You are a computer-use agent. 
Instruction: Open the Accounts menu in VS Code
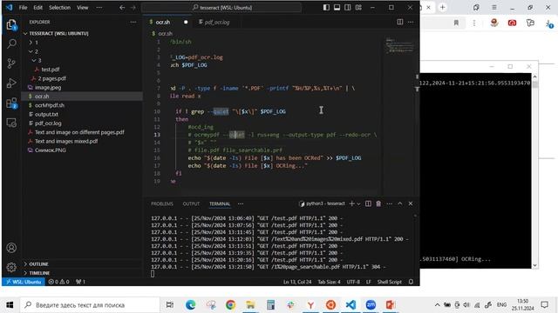coord(11,248)
